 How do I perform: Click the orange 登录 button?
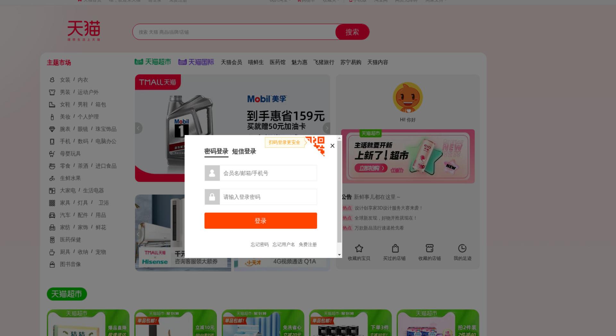tap(261, 221)
